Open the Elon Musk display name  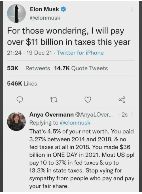[44, 9]
